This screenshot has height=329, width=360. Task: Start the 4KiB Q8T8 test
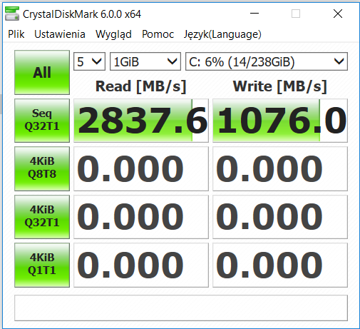point(42,168)
